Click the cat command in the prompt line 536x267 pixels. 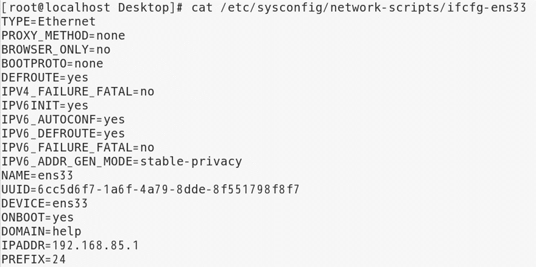pyautogui.click(x=202, y=8)
